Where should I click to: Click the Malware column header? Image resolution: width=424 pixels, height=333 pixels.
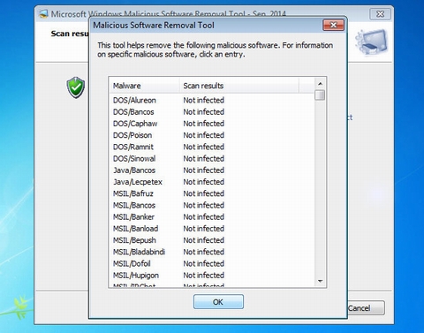coord(144,86)
